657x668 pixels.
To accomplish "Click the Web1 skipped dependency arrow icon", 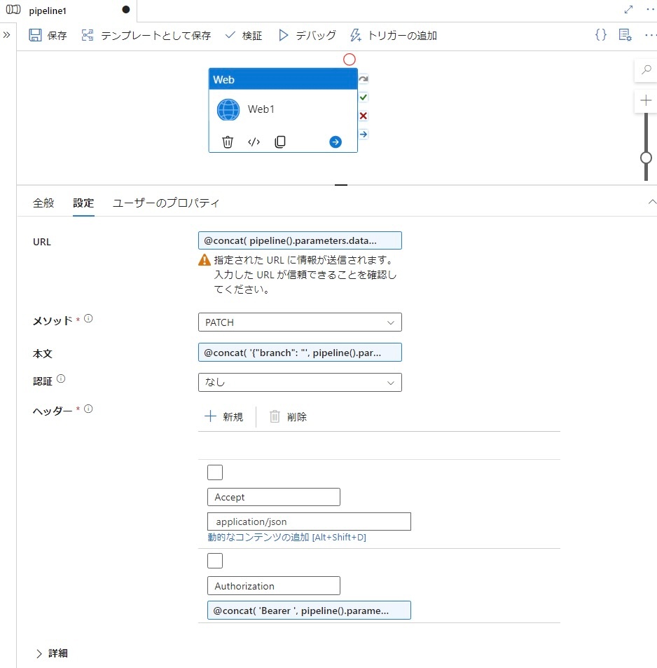I will click(x=364, y=79).
